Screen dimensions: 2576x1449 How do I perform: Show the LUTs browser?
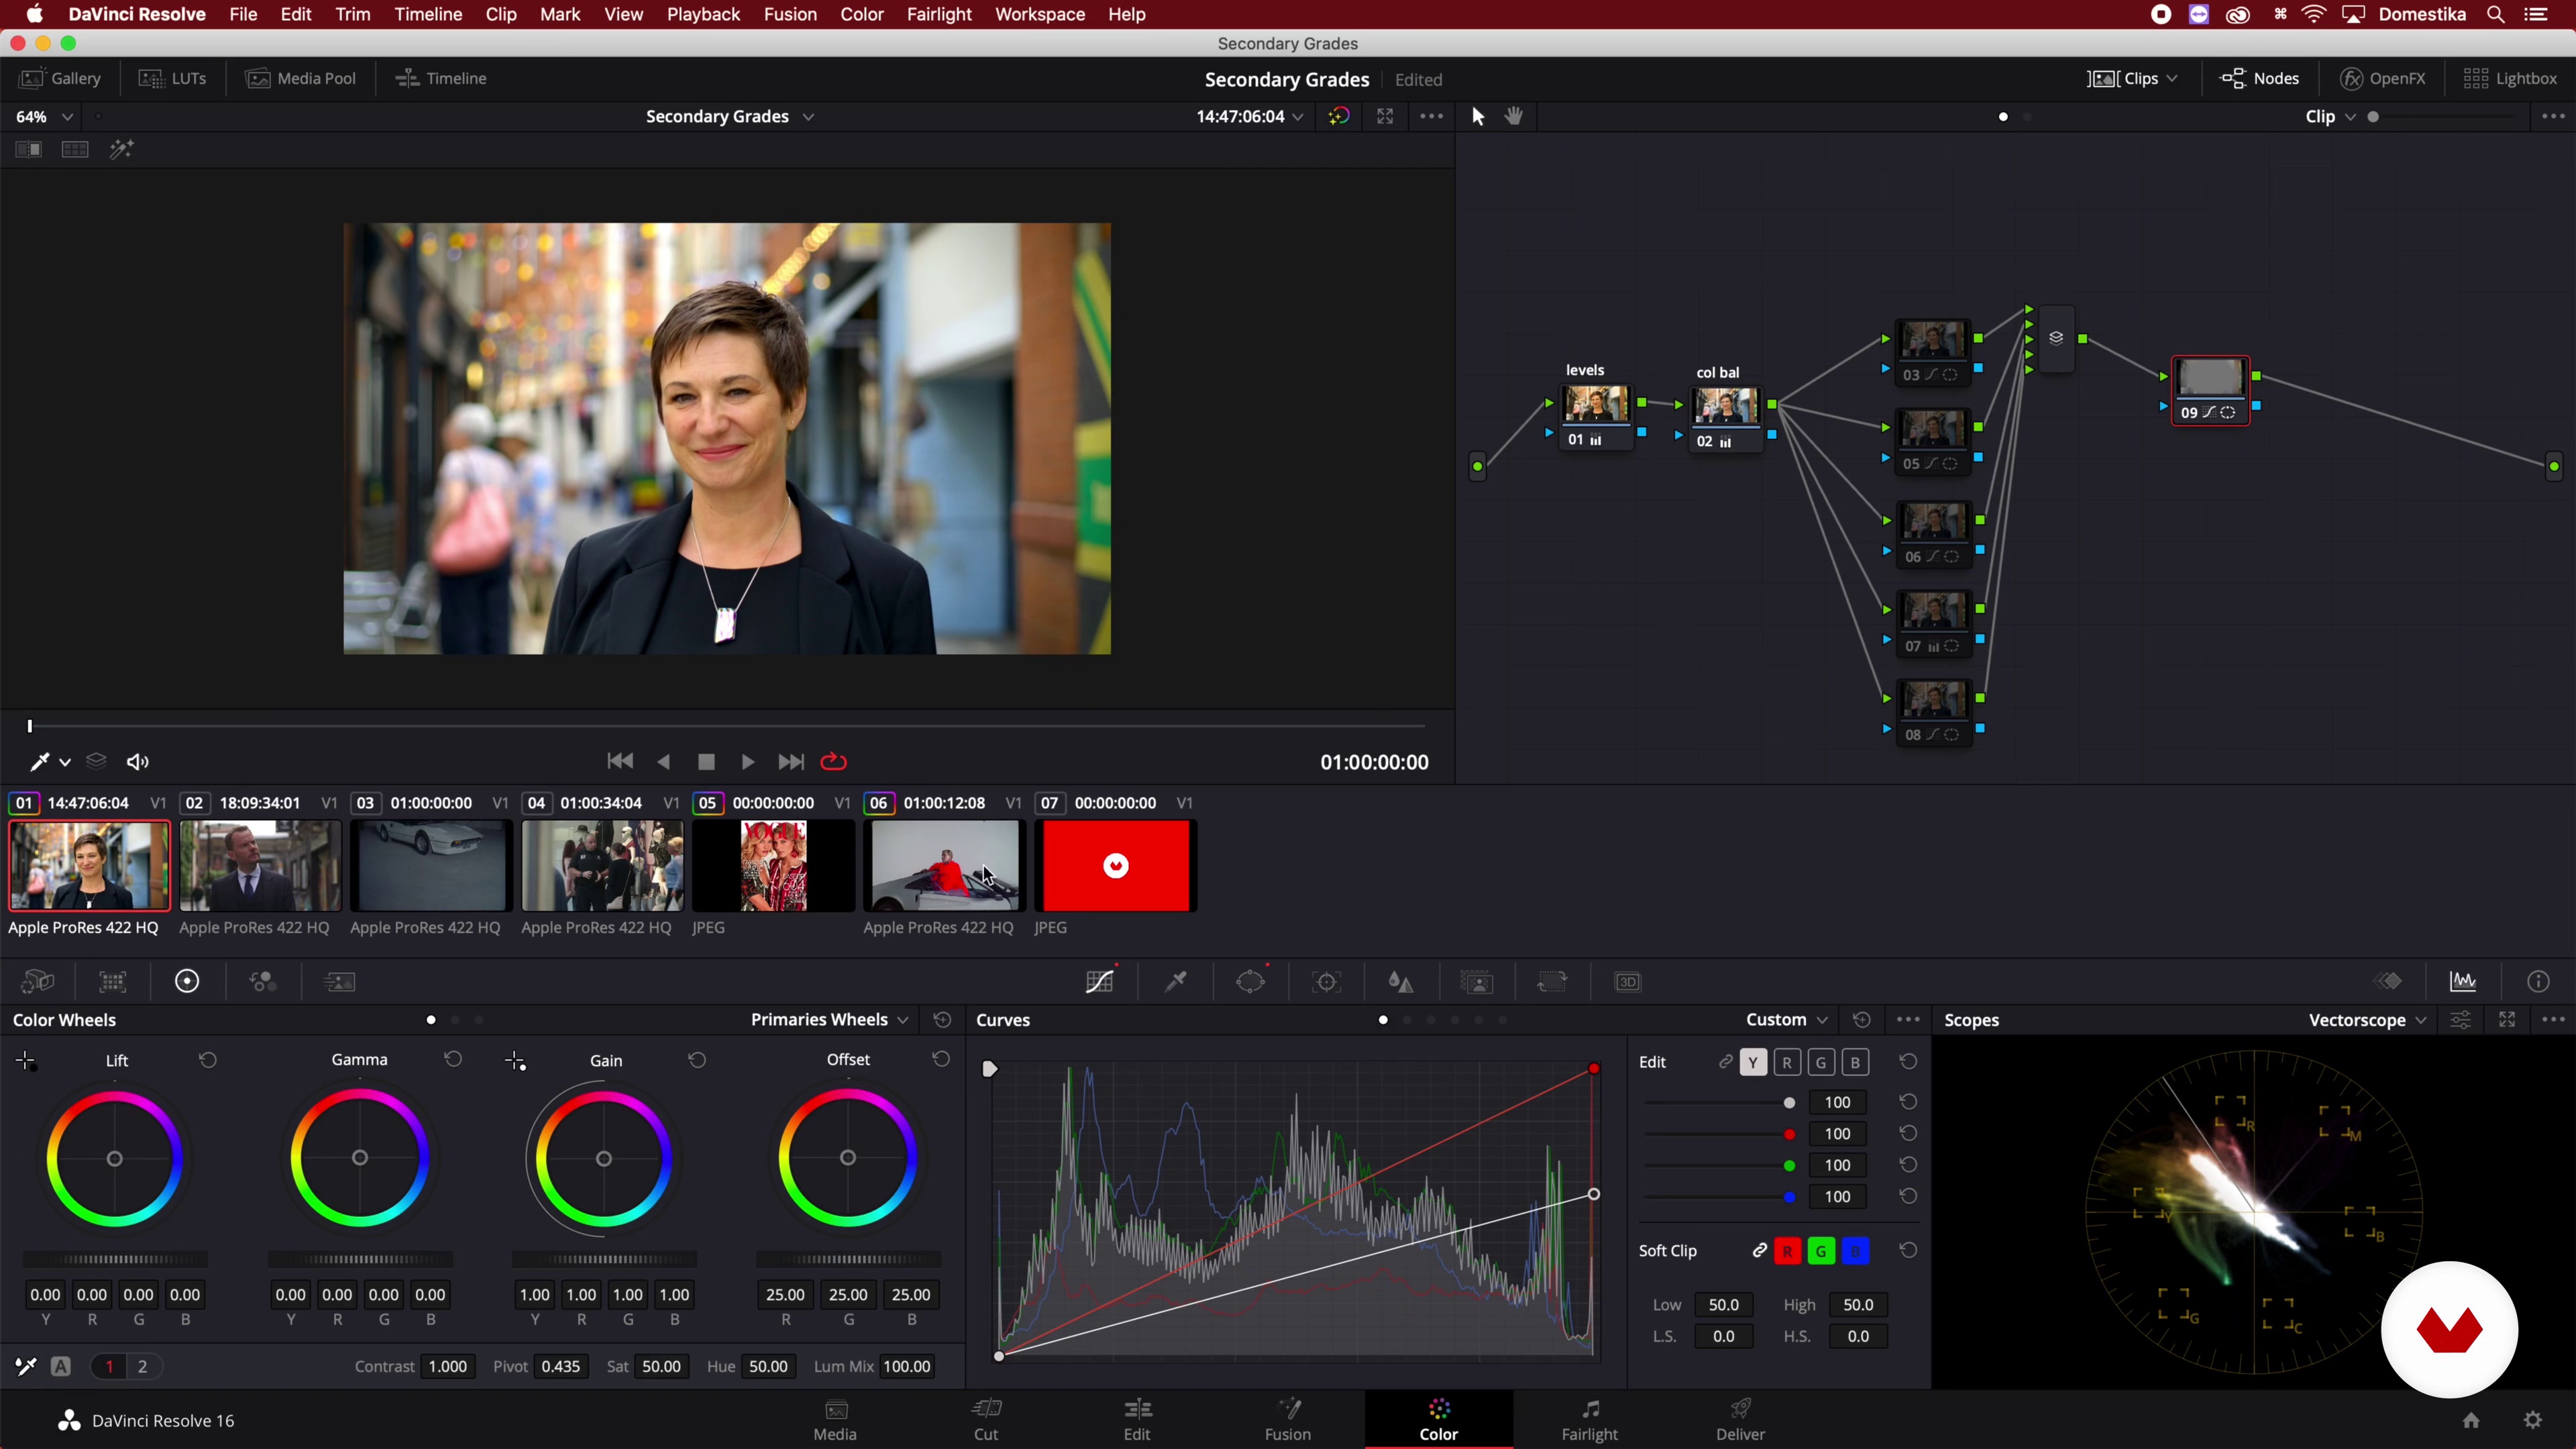(173, 78)
